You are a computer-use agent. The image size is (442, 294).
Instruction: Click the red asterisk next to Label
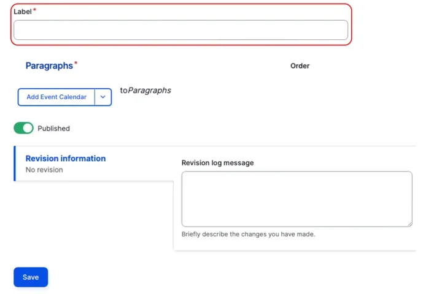[34, 10]
